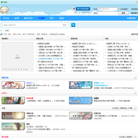Click the window close X icon at top right
This screenshot has height=138, width=138.
click(136, 2)
